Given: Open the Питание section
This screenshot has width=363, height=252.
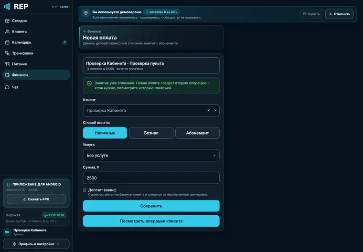Looking at the screenshot, I should (36, 64).
